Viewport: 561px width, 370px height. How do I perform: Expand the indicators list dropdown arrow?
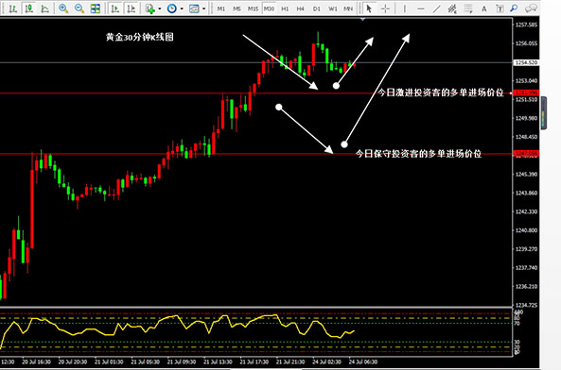click(160, 8)
